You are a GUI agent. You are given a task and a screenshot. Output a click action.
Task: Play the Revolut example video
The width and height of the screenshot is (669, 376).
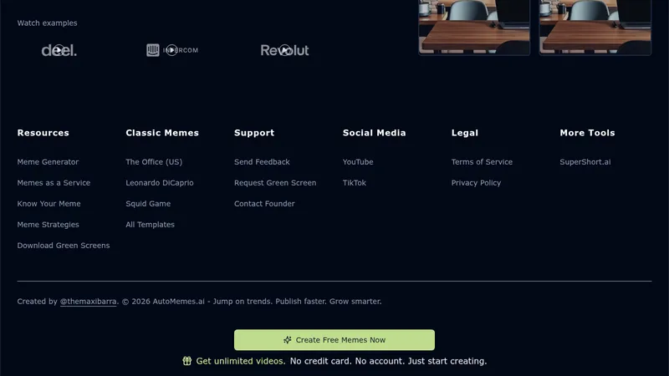point(284,50)
